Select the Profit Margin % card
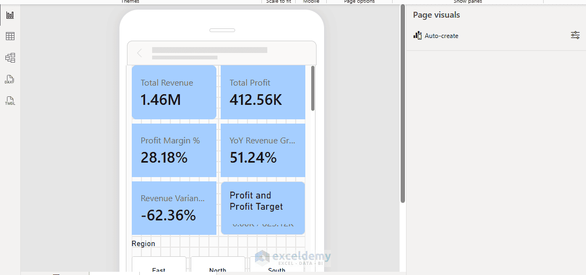This screenshot has width=586, height=275. (x=174, y=150)
